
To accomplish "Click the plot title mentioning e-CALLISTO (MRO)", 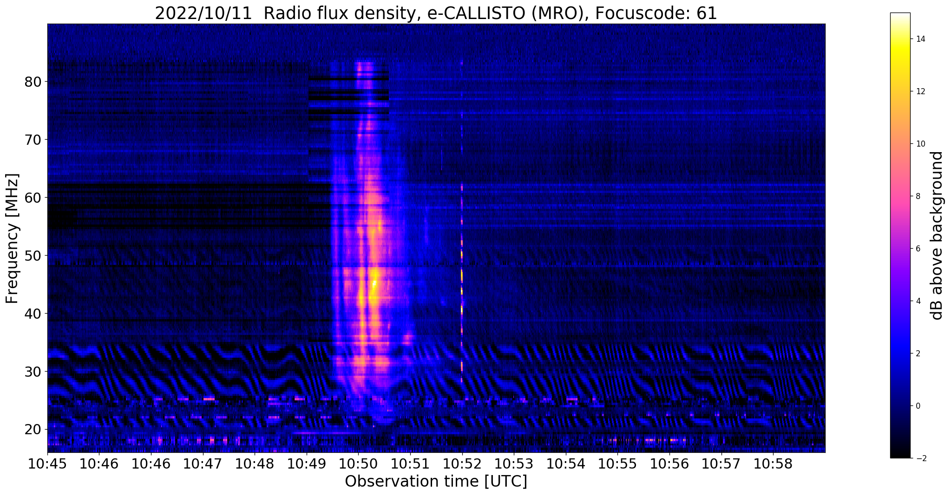I will (436, 13).
